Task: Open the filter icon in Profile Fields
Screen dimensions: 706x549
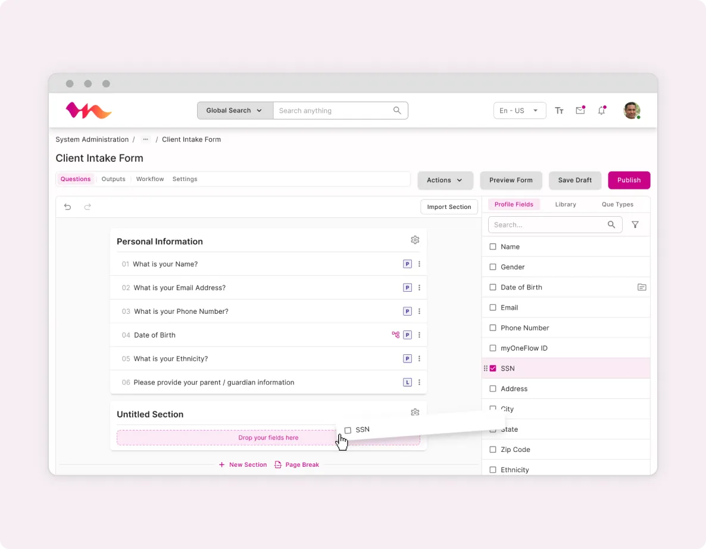Action: 635,224
